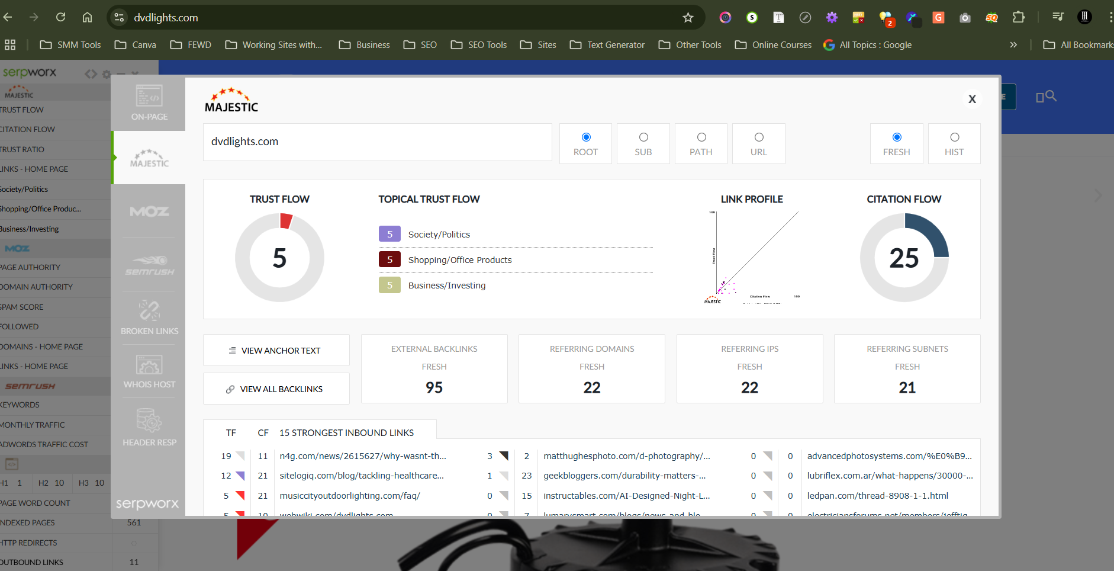The width and height of the screenshot is (1114, 571).
Task: Open the All Topics : Google bookmark
Action: click(x=868, y=44)
